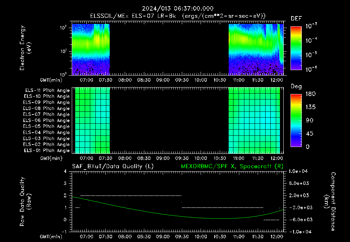Image resolution: width=350 pixels, height=242 pixels.
Task: Click the ELS-01 Pitch Angle row label
Action: coord(46,150)
